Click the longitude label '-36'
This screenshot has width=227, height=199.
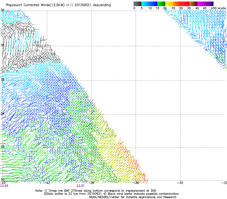tap(136, 183)
